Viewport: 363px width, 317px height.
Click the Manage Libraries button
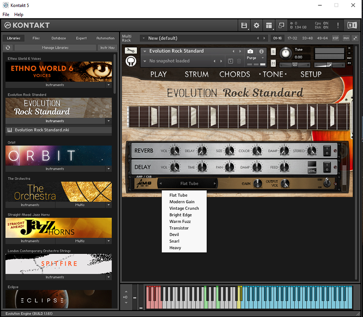55,48
